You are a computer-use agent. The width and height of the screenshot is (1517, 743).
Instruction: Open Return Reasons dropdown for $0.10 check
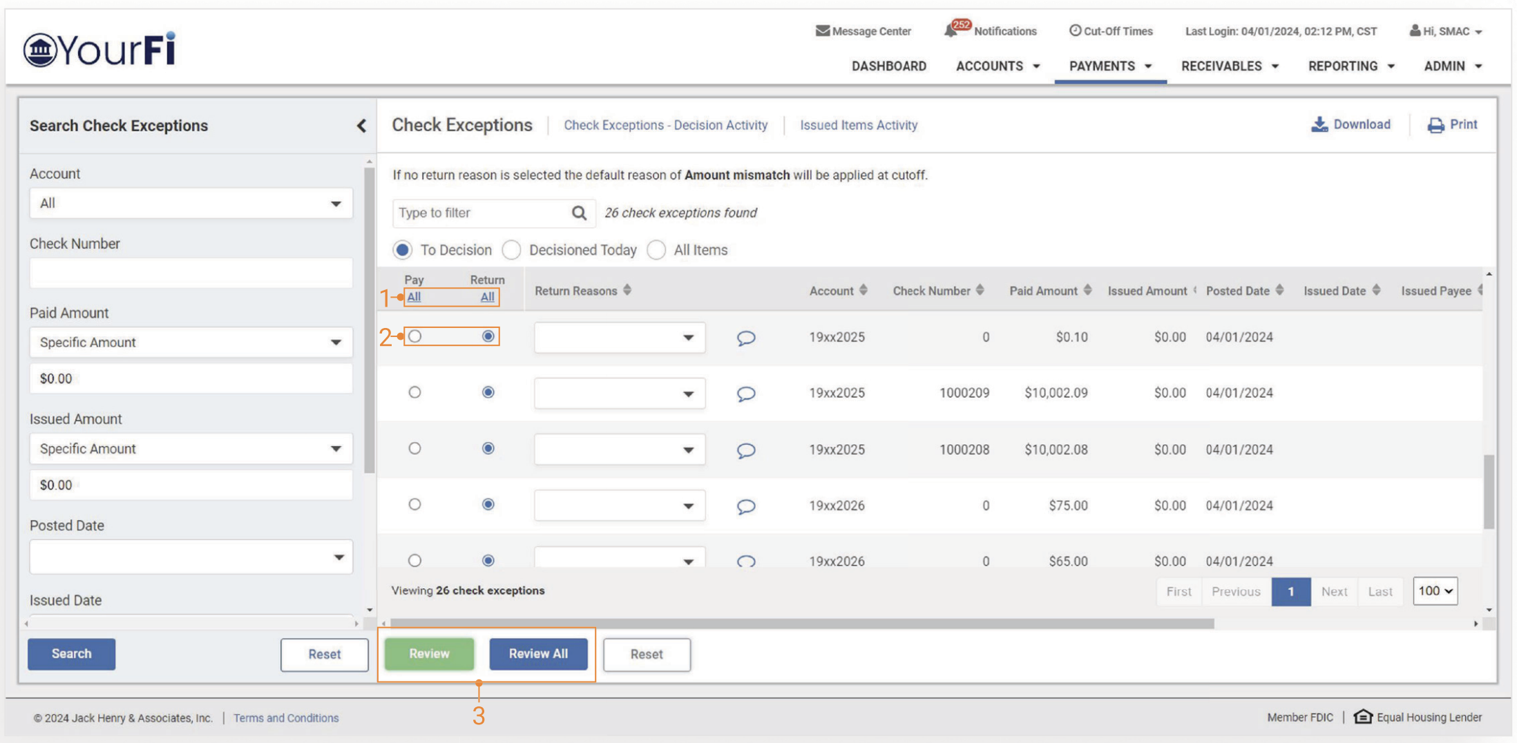point(619,338)
